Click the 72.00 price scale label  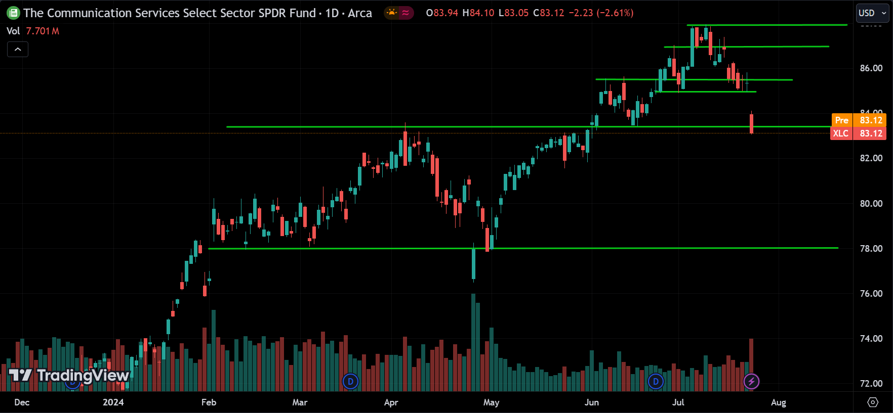tap(871, 384)
